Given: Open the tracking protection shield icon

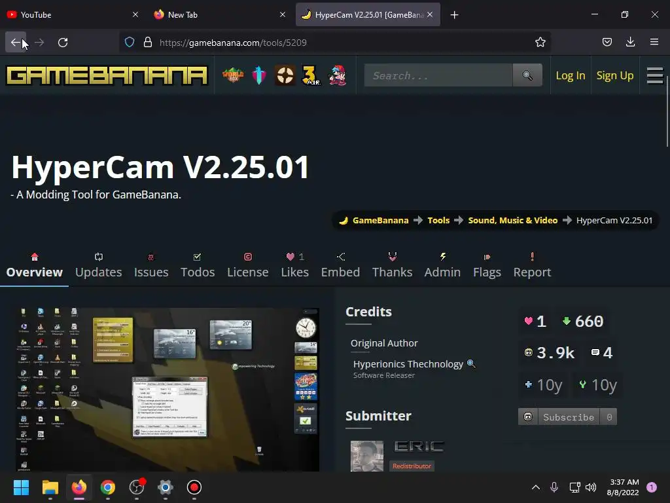Looking at the screenshot, I should coord(130,43).
